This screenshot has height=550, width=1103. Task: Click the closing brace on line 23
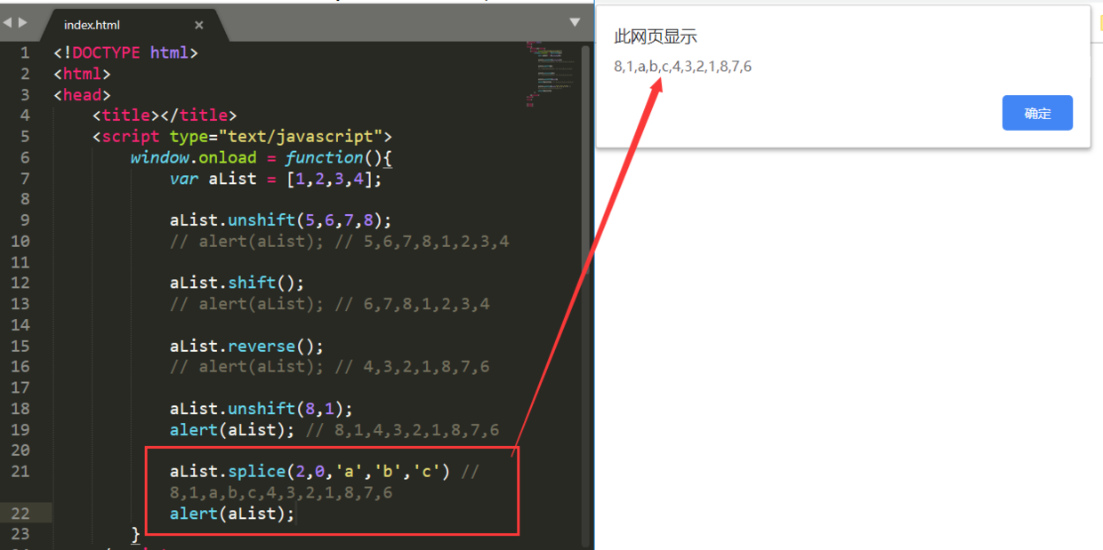[x=135, y=534]
